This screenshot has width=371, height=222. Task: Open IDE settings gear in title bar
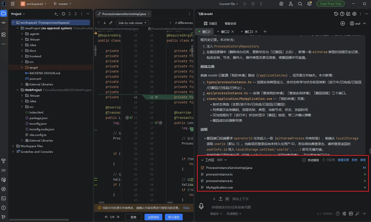309,4
